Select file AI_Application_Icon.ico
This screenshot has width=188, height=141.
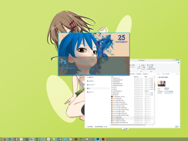click(x=119, y=97)
